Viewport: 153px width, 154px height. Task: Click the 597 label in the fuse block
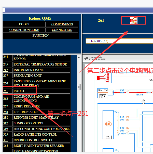(103, 96)
